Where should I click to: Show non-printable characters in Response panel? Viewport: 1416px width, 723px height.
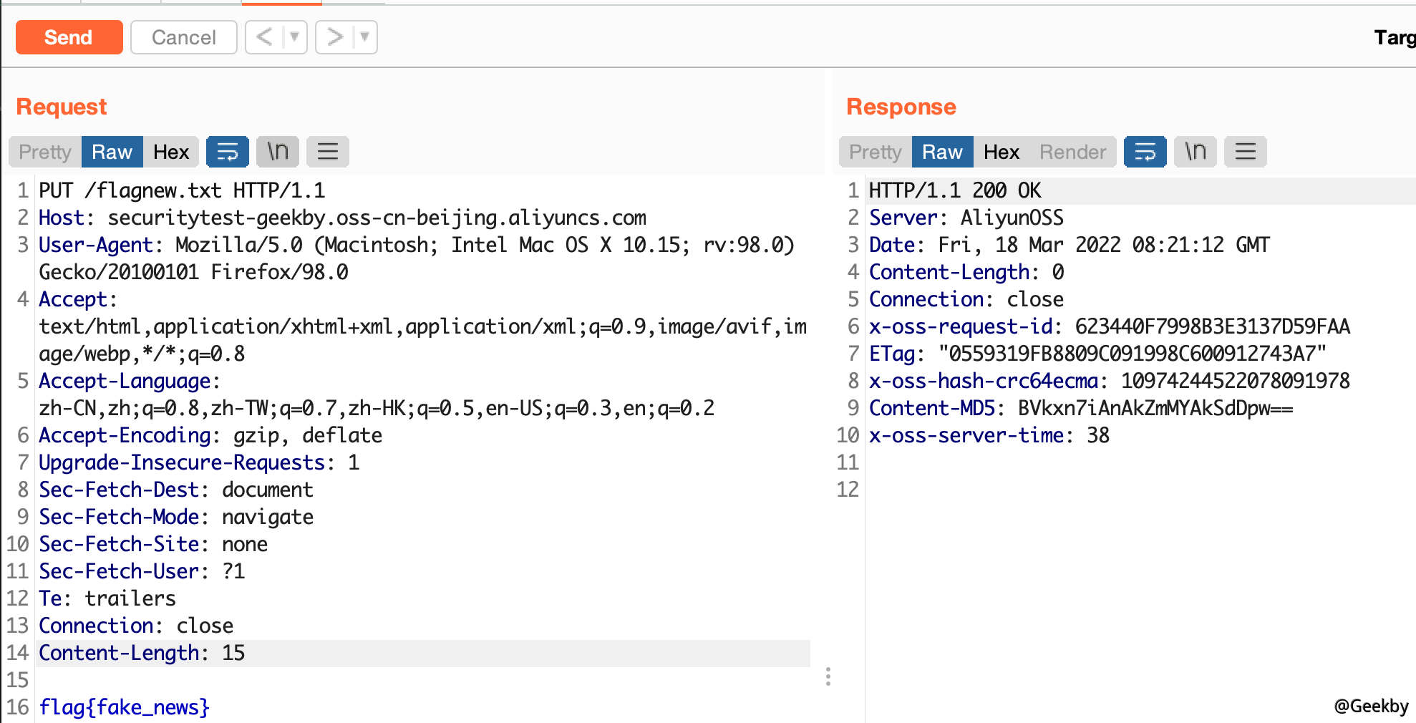click(1195, 152)
